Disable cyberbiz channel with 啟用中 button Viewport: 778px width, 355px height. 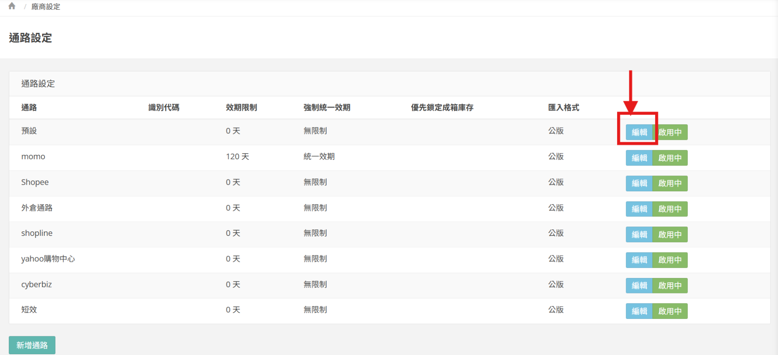click(x=670, y=286)
